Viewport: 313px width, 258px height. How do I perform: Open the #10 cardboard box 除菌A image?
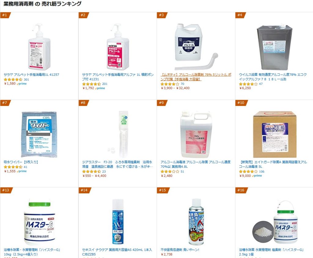tap(275, 134)
